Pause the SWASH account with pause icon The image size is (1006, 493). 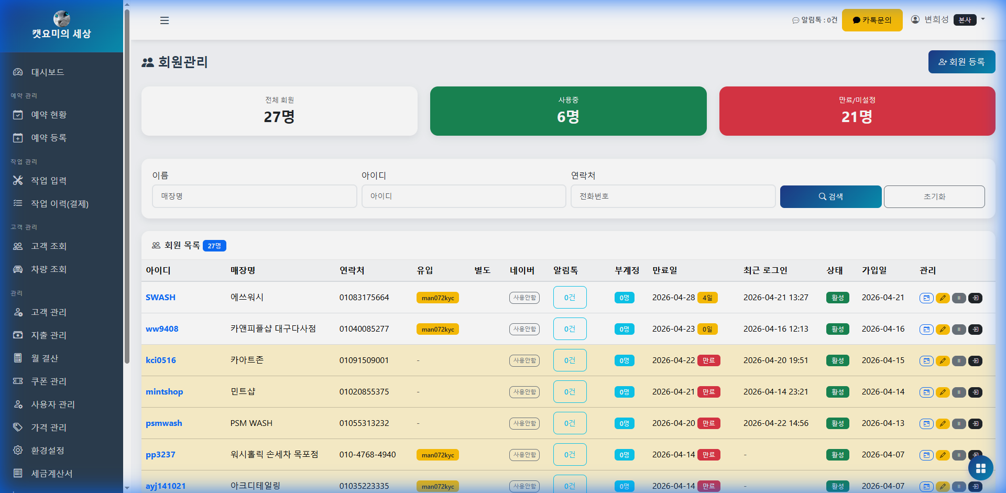[959, 298]
